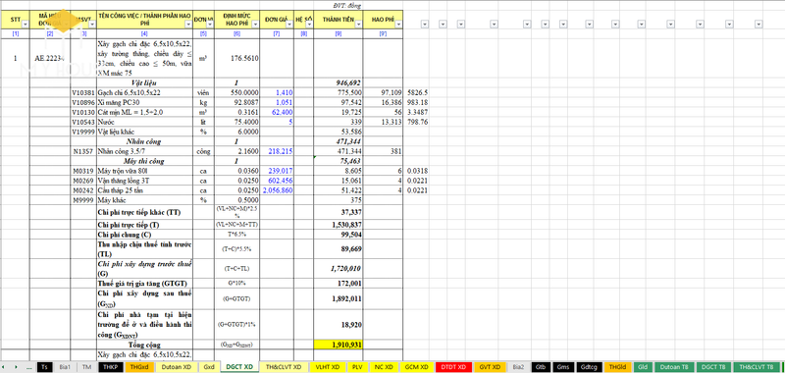Switch to the Gxd sheet tab

(x=209, y=367)
